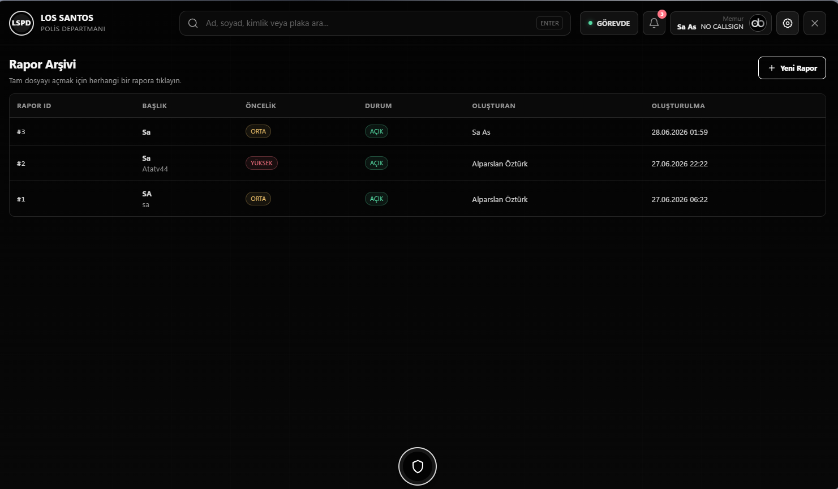The image size is (838, 489).
Task: Open report #3
Action: (418, 131)
